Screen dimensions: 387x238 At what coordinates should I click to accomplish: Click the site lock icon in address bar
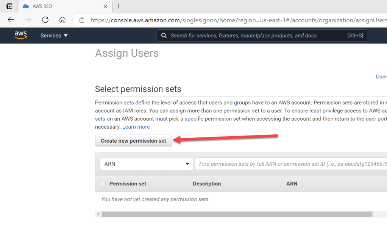81,20
